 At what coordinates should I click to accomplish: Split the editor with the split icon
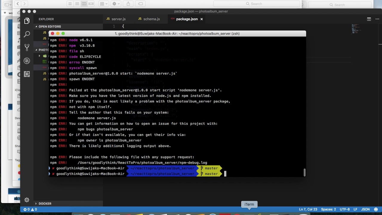click(x=369, y=19)
